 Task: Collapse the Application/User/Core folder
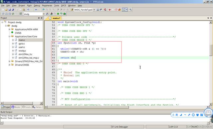click(x=9, y=37)
